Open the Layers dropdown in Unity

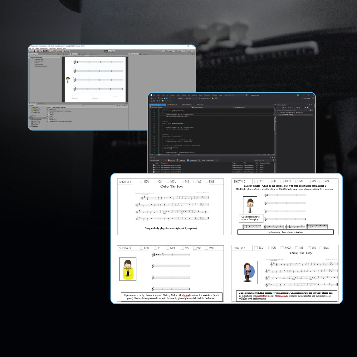click(180, 51)
